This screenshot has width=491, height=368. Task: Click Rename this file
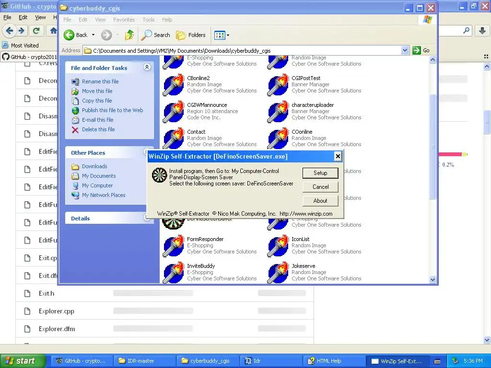pyautogui.click(x=100, y=81)
